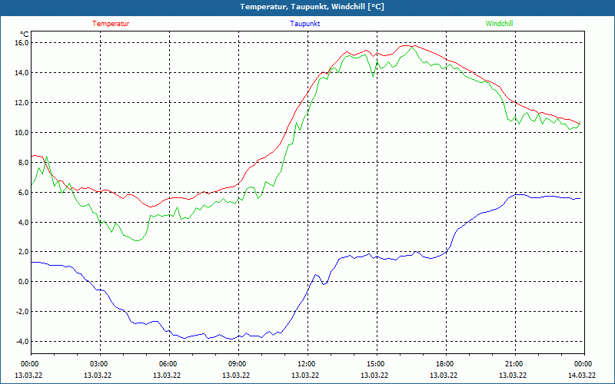Click the 12:00 time label
Image resolution: width=615 pixels, height=384 pixels.
308,363
